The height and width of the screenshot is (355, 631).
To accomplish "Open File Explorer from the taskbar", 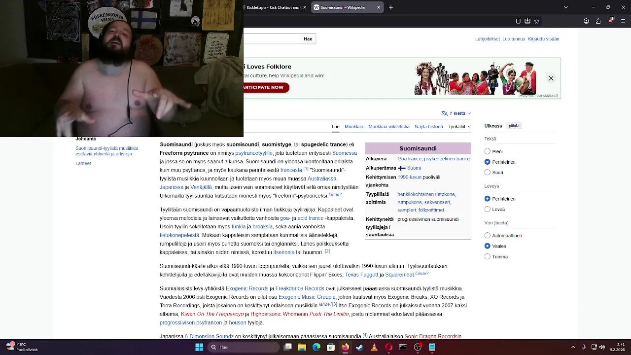I will coord(302,347).
